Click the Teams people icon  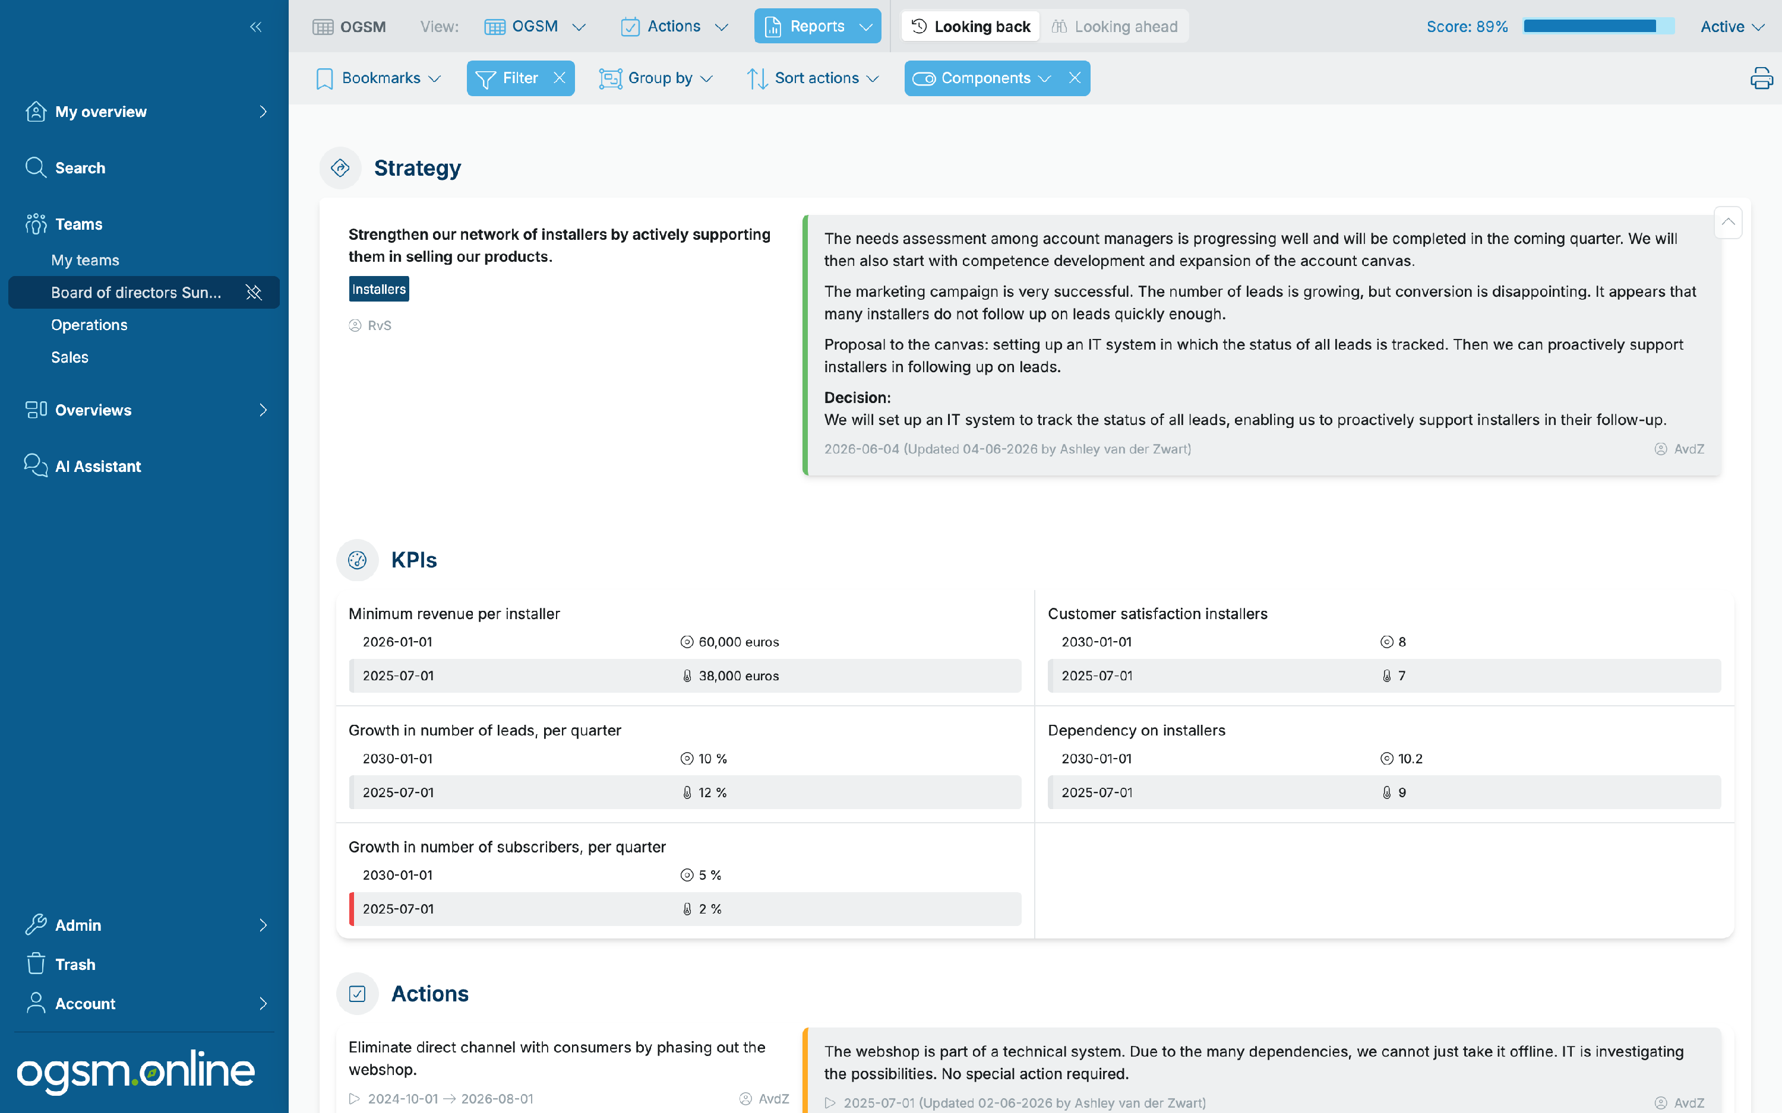tap(36, 224)
